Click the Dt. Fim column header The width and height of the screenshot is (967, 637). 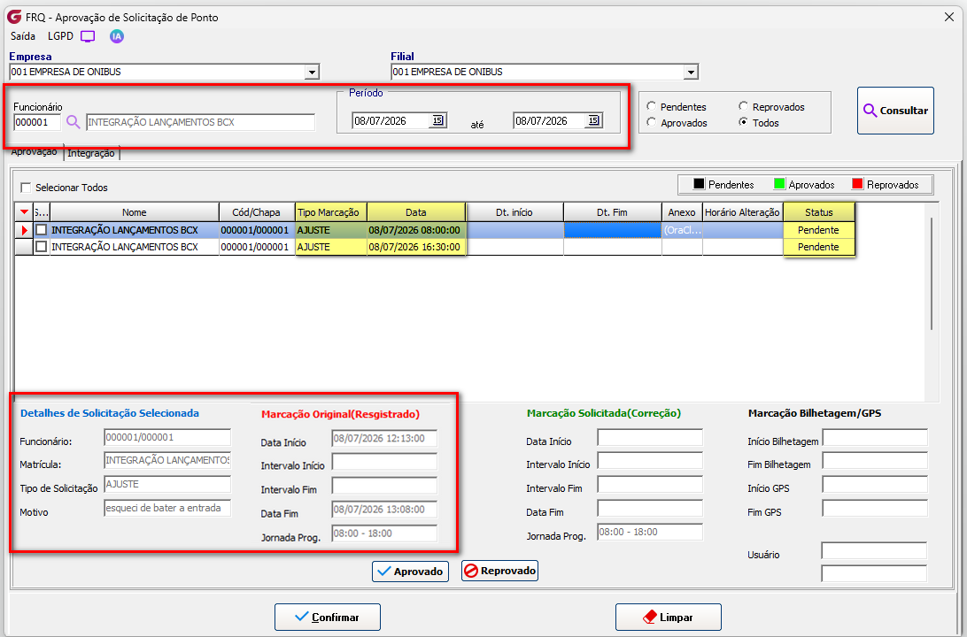point(613,212)
